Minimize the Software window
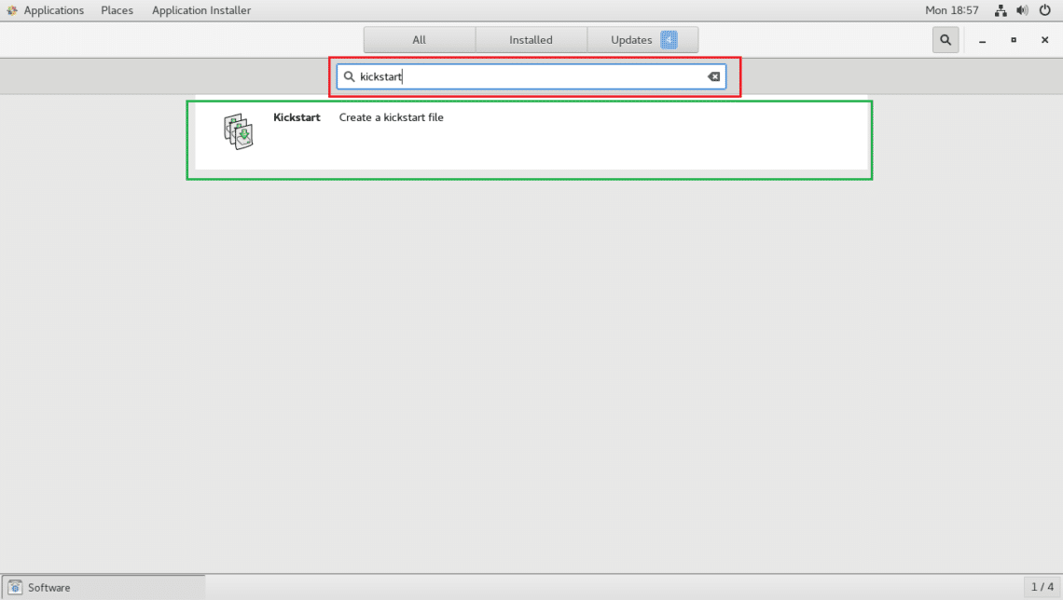The image size is (1063, 600). tap(982, 41)
